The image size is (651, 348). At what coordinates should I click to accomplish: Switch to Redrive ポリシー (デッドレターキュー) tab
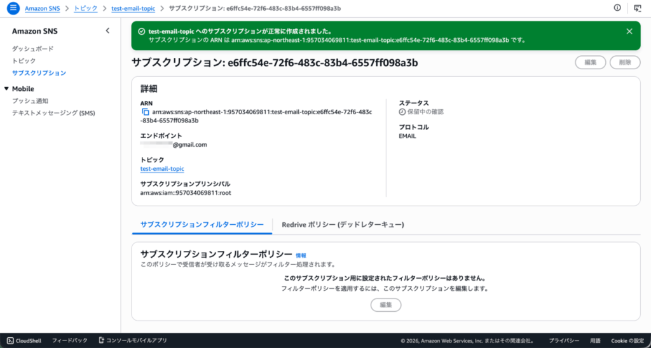343,224
